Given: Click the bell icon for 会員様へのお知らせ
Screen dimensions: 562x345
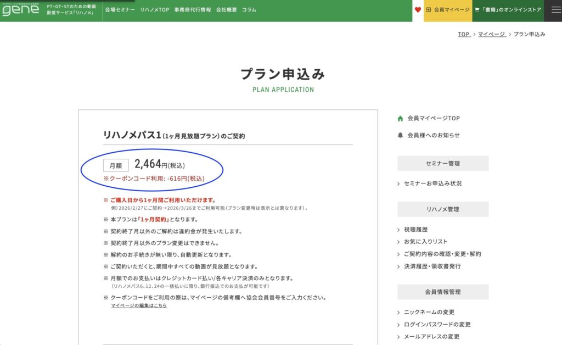Looking at the screenshot, I should (x=400, y=135).
